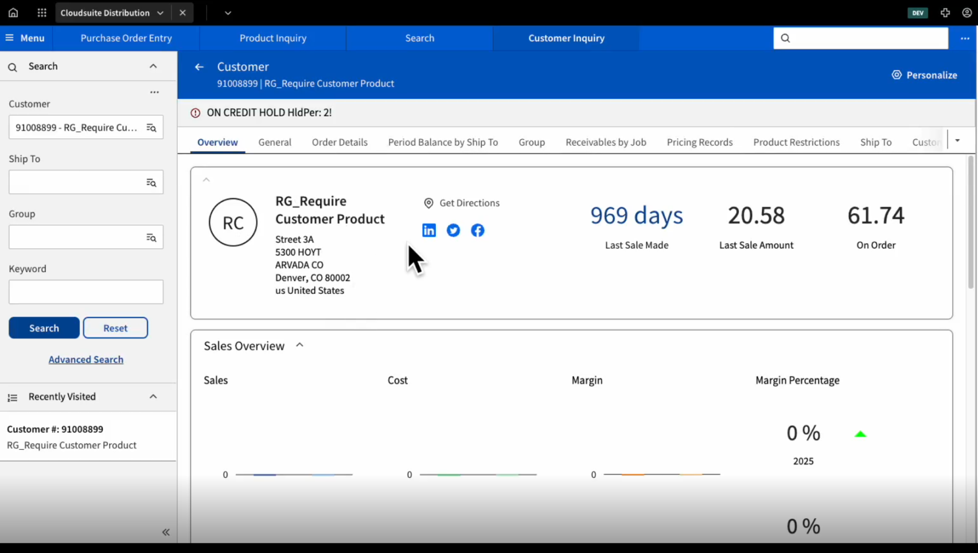
Task: Click the home icon in top bar
Action: 13,13
